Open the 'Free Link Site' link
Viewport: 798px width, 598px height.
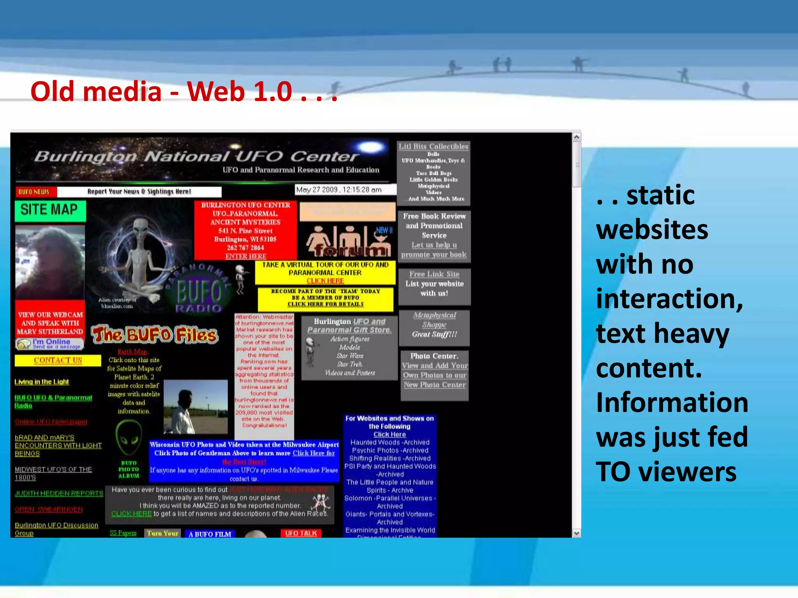pyautogui.click(x=434, y=274)
